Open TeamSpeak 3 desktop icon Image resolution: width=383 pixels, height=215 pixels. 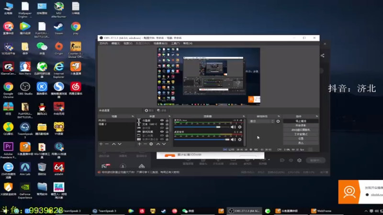[25, 130]
